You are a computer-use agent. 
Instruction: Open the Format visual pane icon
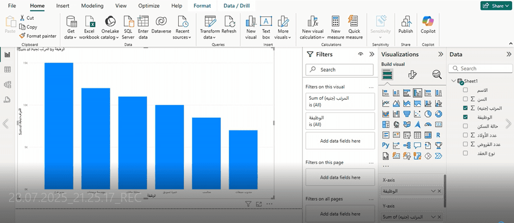pos(413,75)
